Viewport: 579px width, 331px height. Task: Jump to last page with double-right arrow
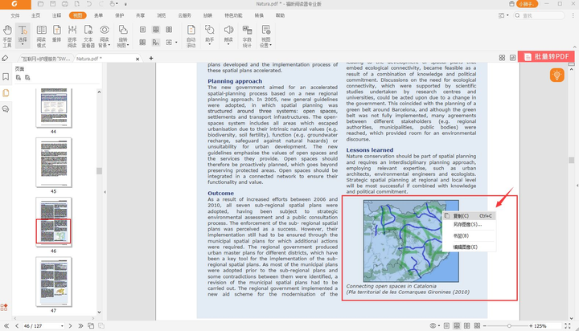pos(80,326)
